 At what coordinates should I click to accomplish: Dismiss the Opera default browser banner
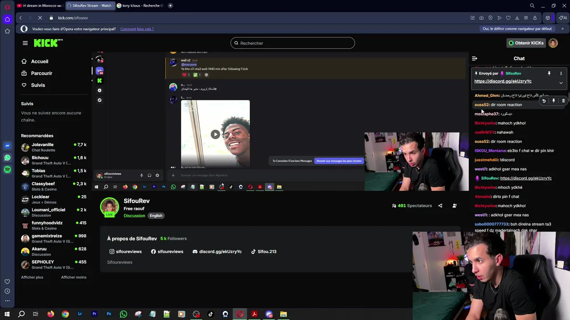click(562, 29)
